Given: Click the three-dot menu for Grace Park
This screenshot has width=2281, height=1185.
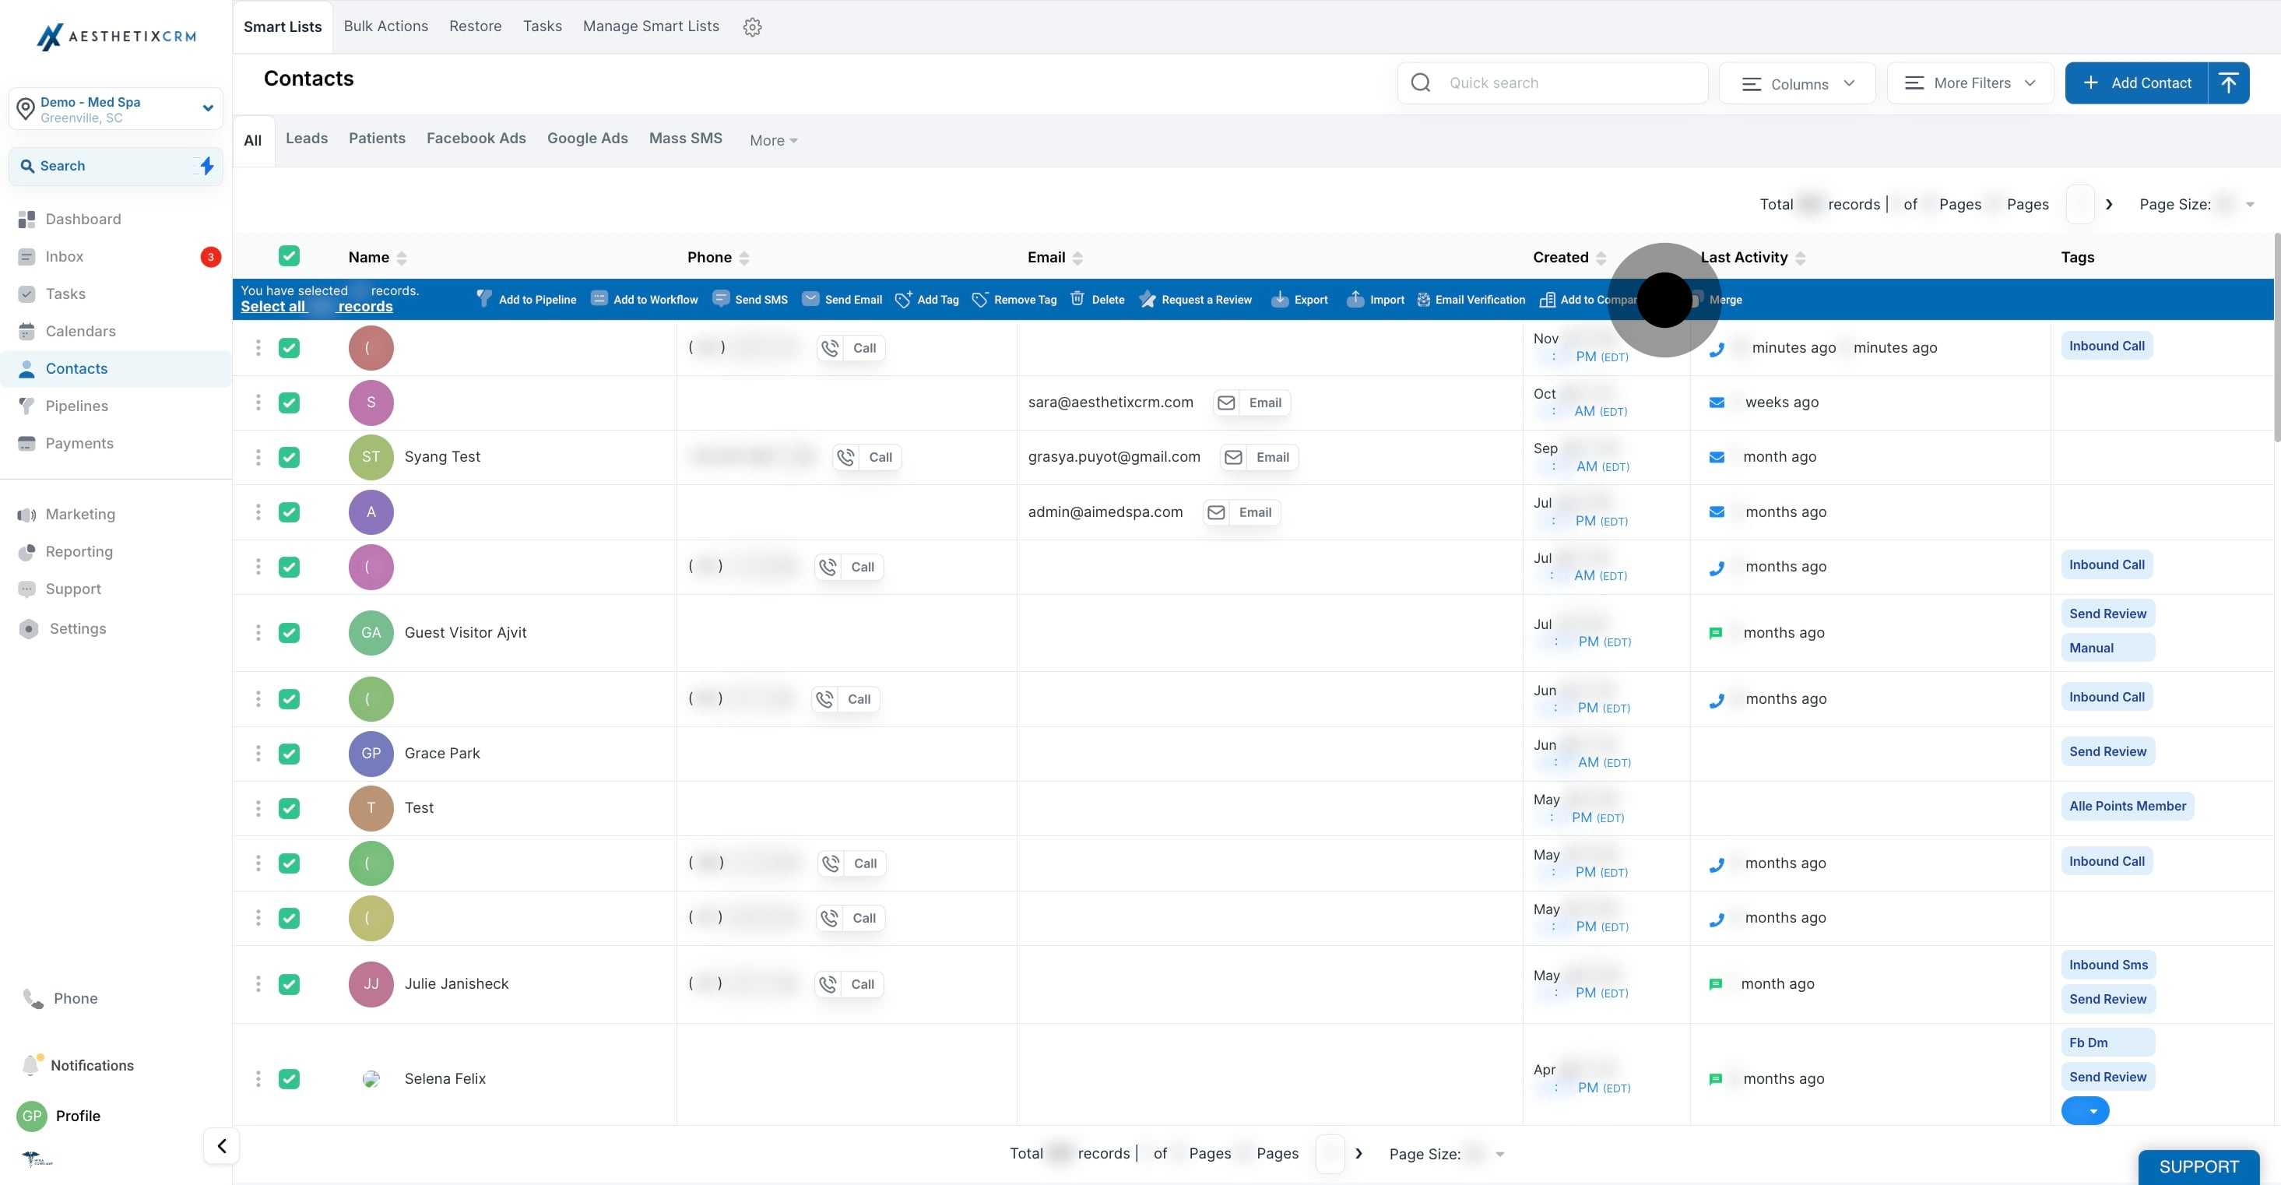Looking at the screenshot, I should pos(258,753).
